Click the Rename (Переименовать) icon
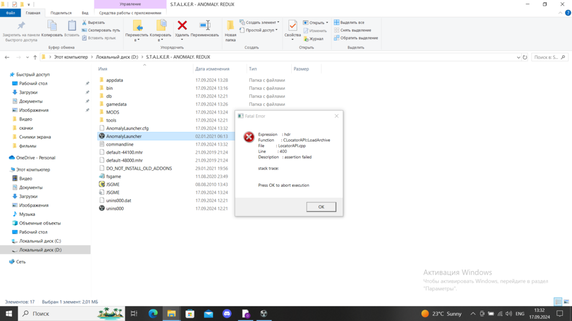 [x=205, y=26]
